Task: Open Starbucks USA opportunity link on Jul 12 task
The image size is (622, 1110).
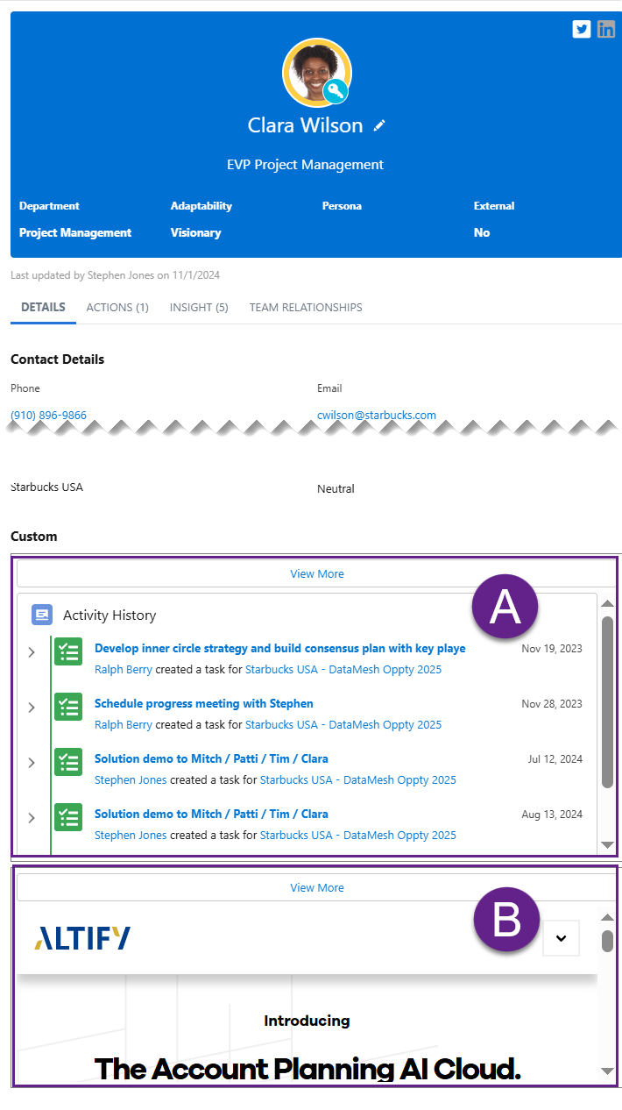Action: [358, 780]
